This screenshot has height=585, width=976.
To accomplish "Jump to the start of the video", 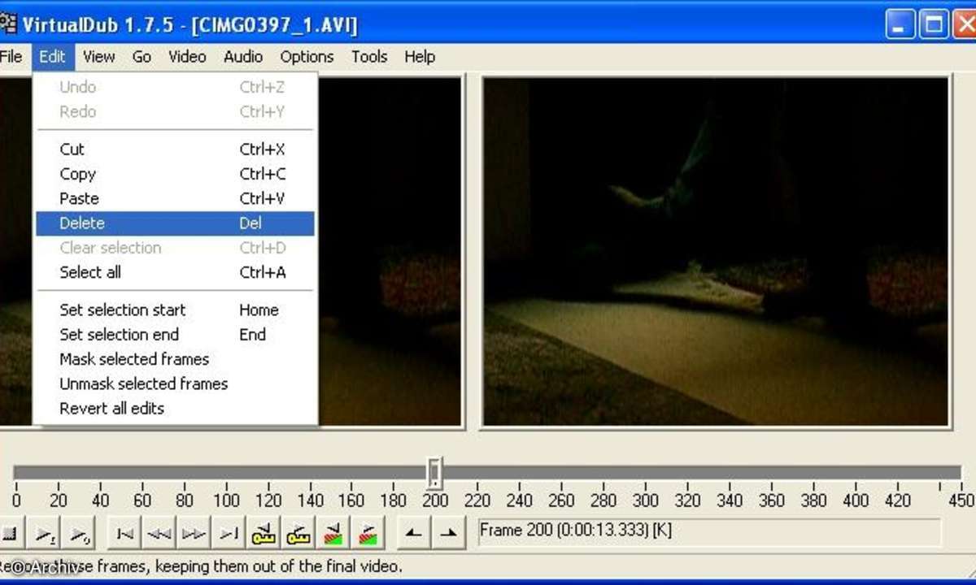I will (124, 534).
